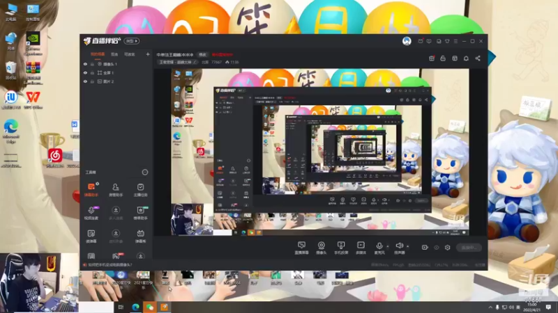Toggle the lock on 全屏 1

click(x=92, y=73)
